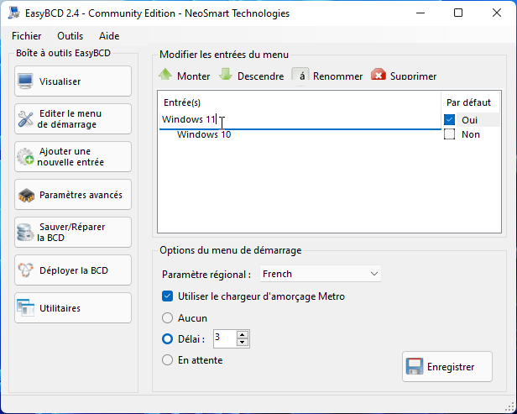Click the Supprimer label
Viewport: 517px width, 414px height.
click(x=414, y=76)
